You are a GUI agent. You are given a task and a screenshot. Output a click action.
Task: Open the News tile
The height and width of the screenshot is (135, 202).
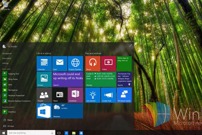pos(60,95)
